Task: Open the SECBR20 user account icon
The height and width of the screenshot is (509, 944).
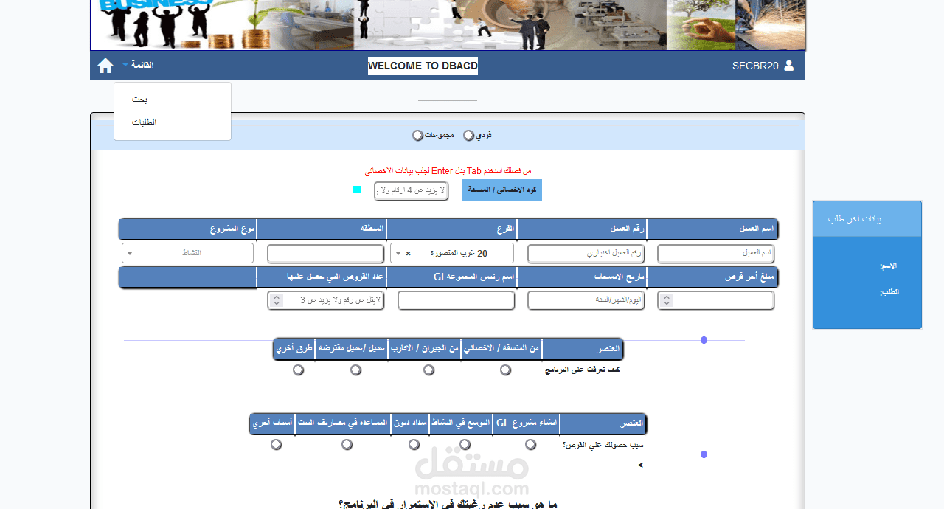Action: [x=789, y=66]
